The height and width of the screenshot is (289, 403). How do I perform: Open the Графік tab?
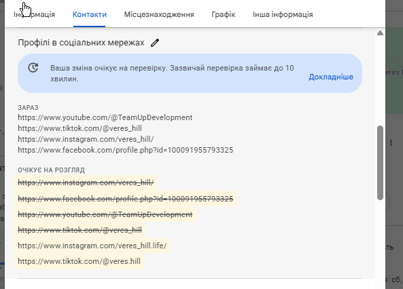coord(224,14)
